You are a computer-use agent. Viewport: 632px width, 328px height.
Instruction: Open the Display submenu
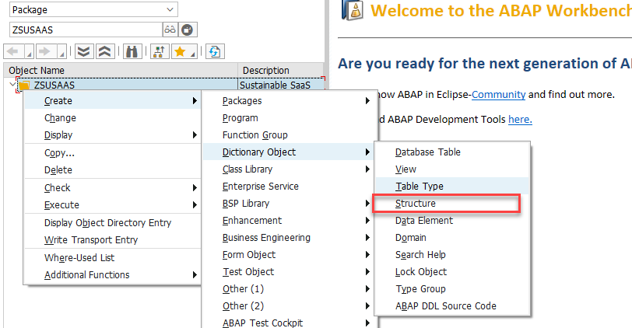tap(112, 134)
